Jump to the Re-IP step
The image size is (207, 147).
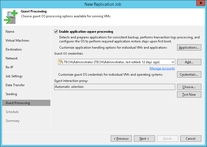pos(9,67)
